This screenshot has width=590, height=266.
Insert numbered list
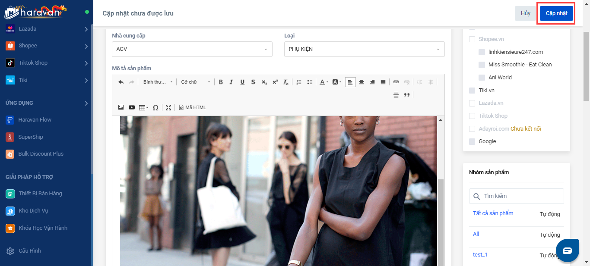click(x=298, y=82)
